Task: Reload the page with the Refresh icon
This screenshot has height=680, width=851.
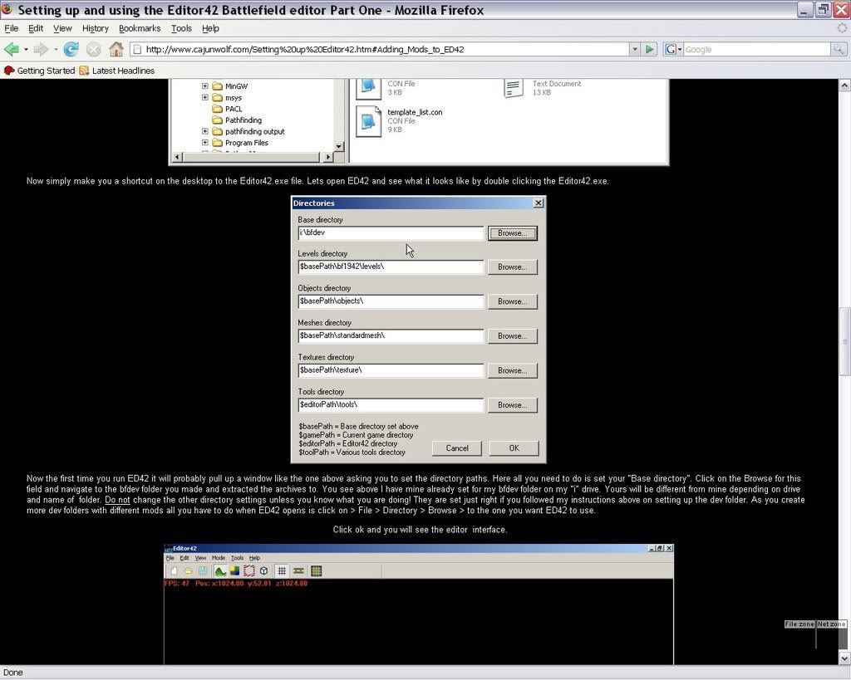Action: tap(71, 49)
